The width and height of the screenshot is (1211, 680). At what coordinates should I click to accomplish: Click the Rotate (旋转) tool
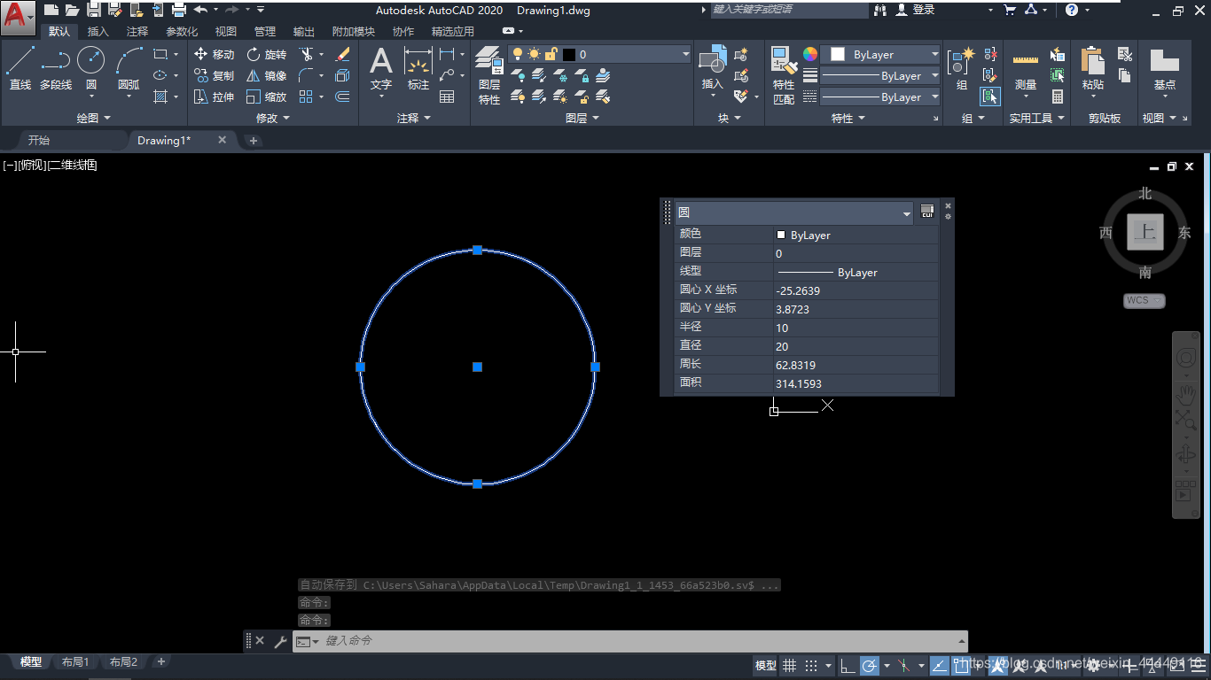click(267, 54)
